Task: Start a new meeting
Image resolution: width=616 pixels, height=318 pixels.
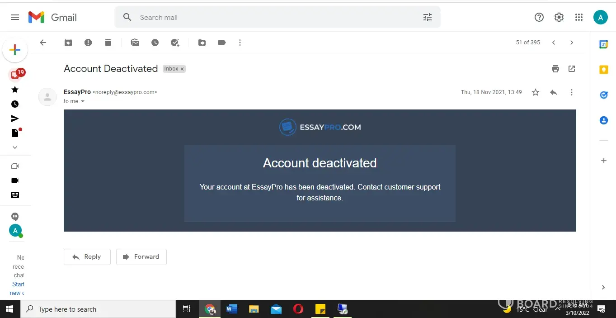Action: point(15,166)
